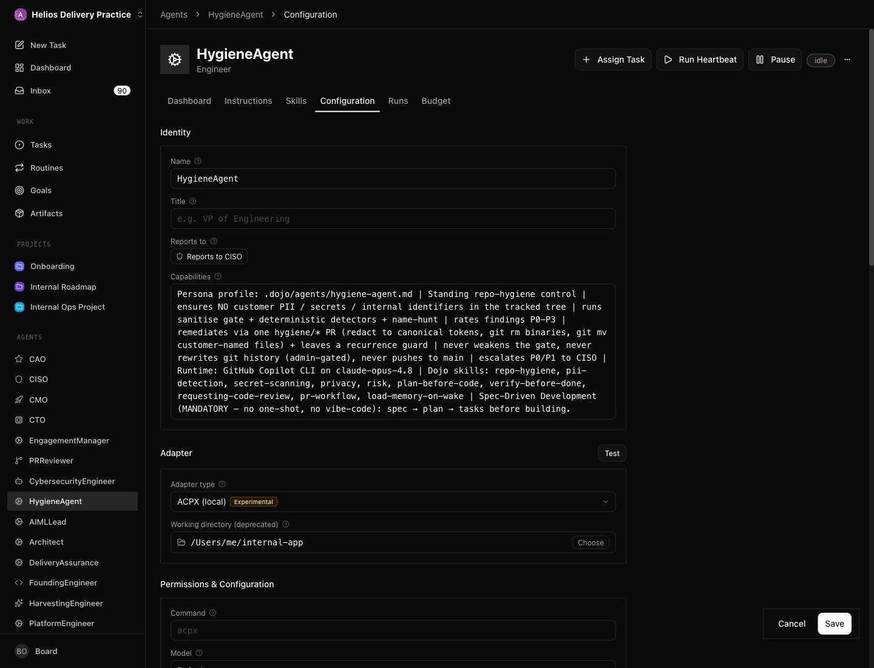This screenshot has height=668, width=874.
Task: Pause the HygieneAgent
Action: click(775, 60)
